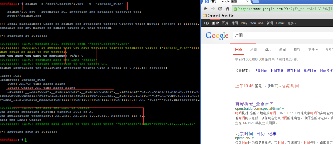This screenshot has height=144, width=333.
Task: Click '[*] starting at 10:45:35' terminal line
Action: 24,36
